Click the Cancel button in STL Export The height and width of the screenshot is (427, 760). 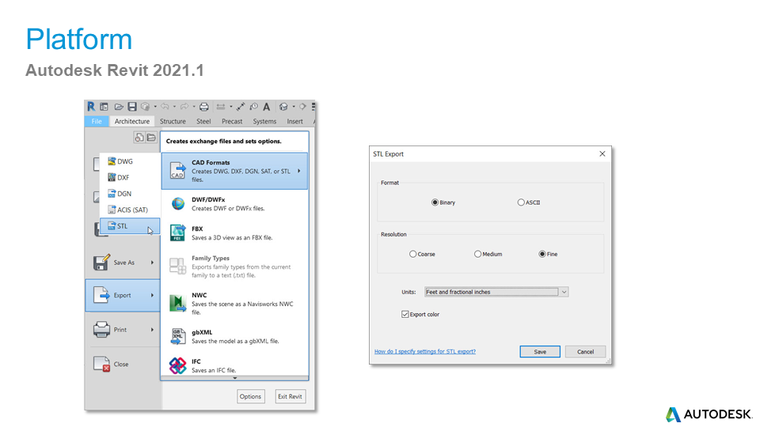[x=586, y=351]
